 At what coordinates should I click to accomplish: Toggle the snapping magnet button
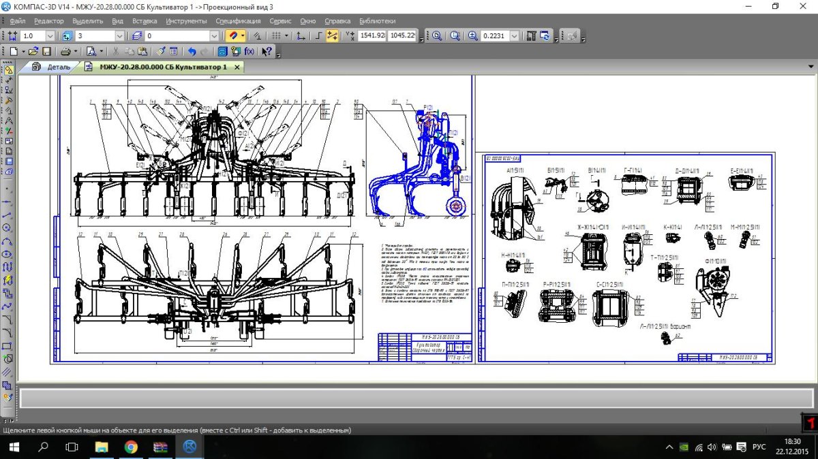tap(233, 35)
